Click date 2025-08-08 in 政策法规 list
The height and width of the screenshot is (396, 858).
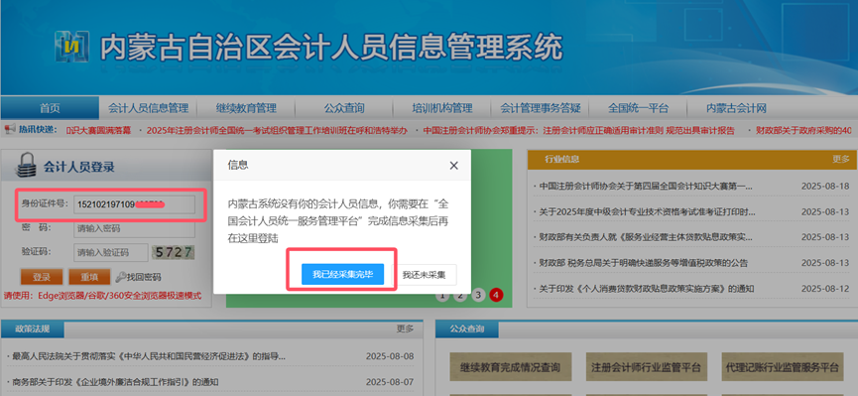click(x=390, y=356)
